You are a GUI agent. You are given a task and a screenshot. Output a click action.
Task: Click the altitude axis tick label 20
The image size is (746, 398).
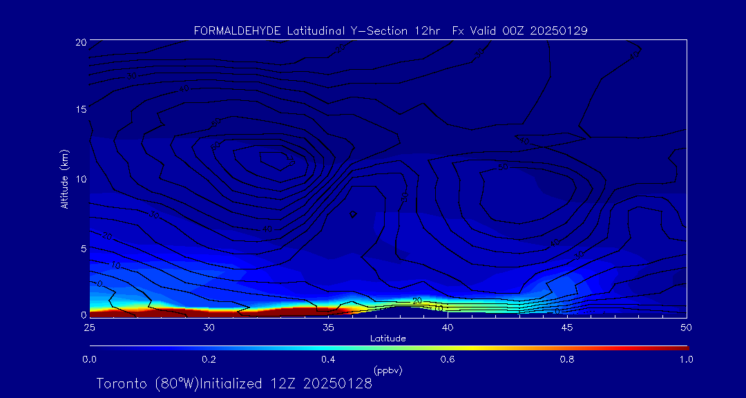pyautogui.click(x=80, y=42)
